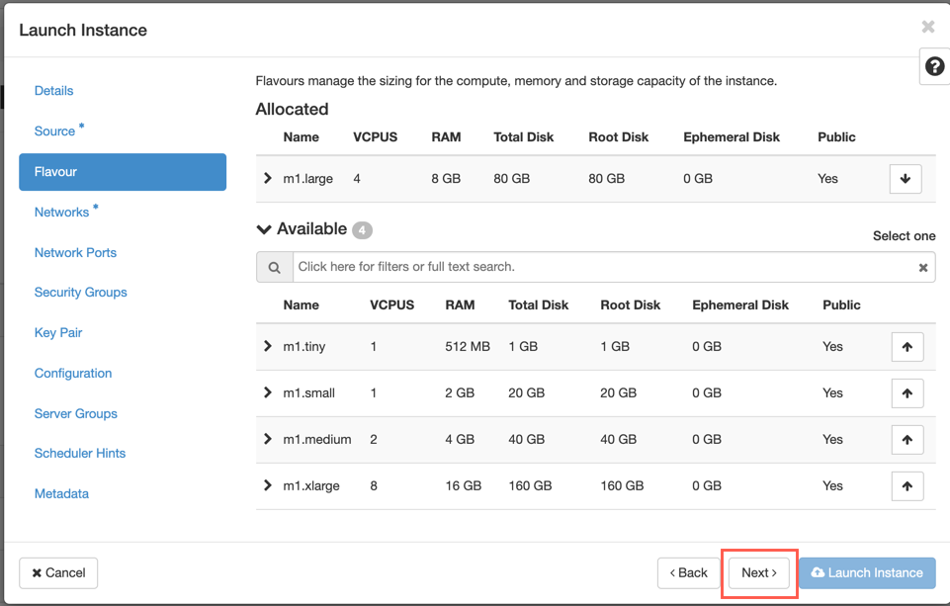This screenshot has width=950, height=606.
Task: Open the help question mark icon
Action: coord(934,66)
